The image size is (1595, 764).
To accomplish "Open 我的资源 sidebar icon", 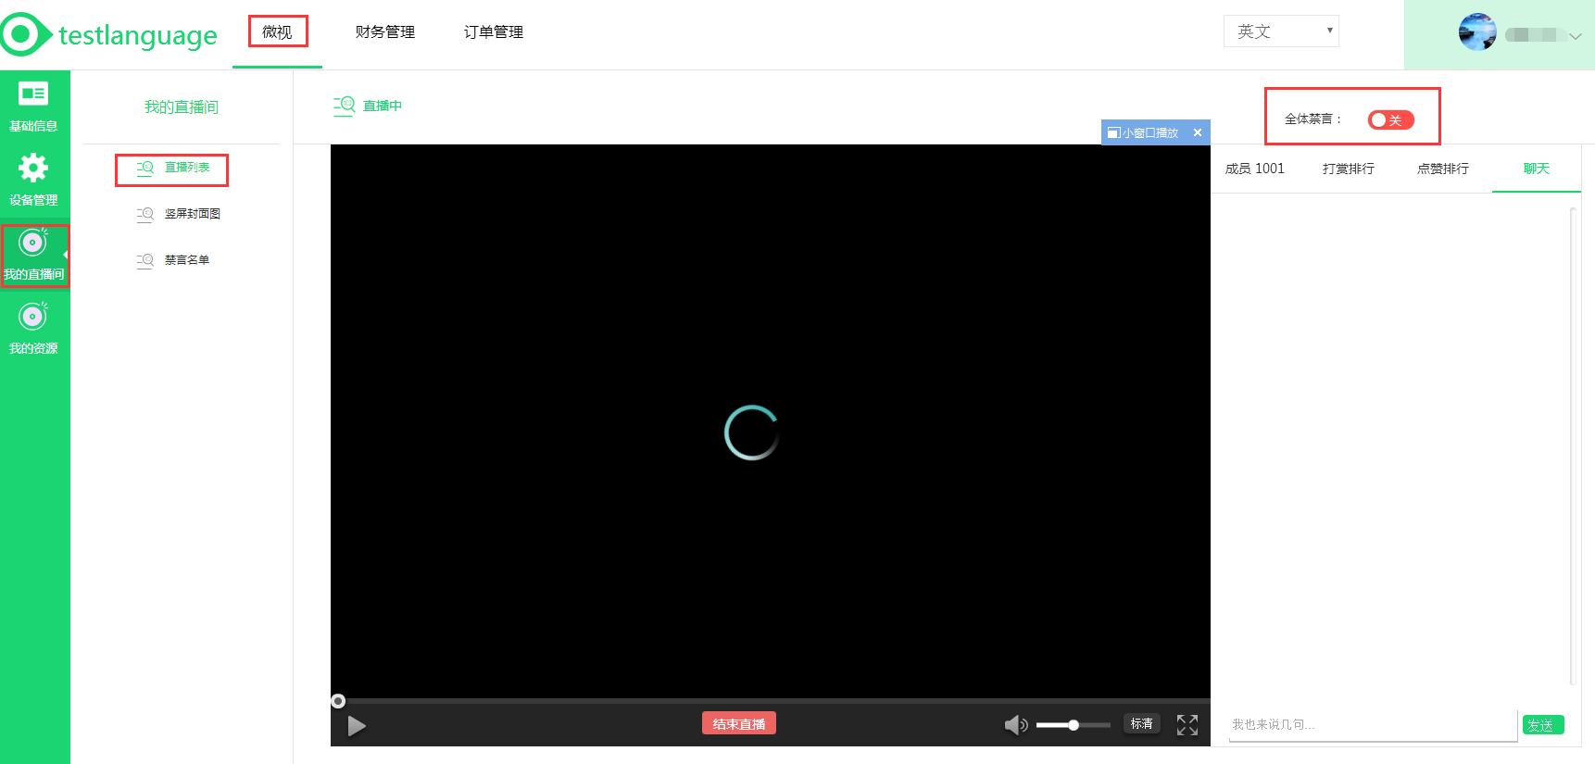I will pos(33,317).
